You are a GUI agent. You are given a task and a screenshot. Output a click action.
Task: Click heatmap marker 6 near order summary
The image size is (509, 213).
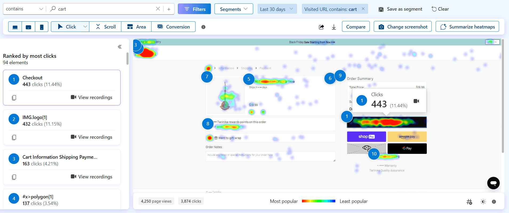tap(330, 78)
